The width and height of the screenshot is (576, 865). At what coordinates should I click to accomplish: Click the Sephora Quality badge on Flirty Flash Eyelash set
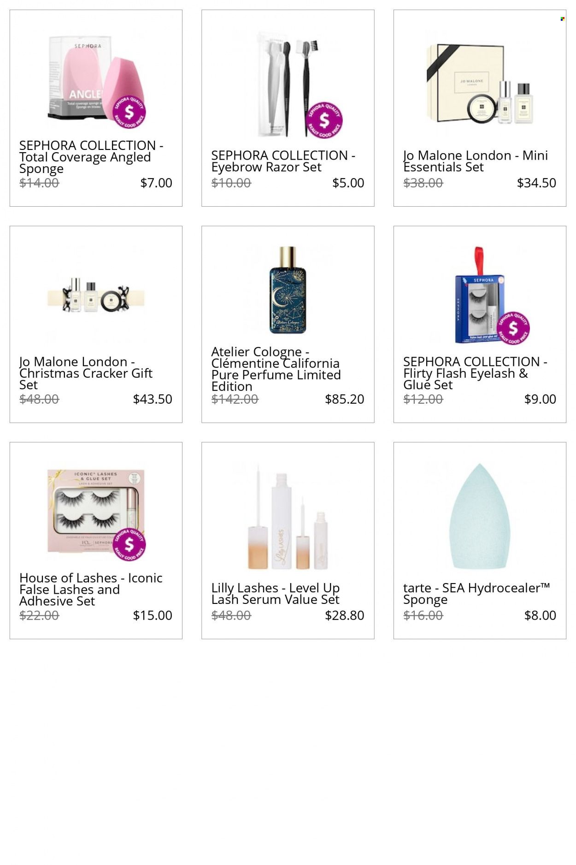tap(512, 328)
